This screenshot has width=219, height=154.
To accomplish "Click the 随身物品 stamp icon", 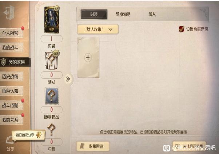I will [52, 96].
